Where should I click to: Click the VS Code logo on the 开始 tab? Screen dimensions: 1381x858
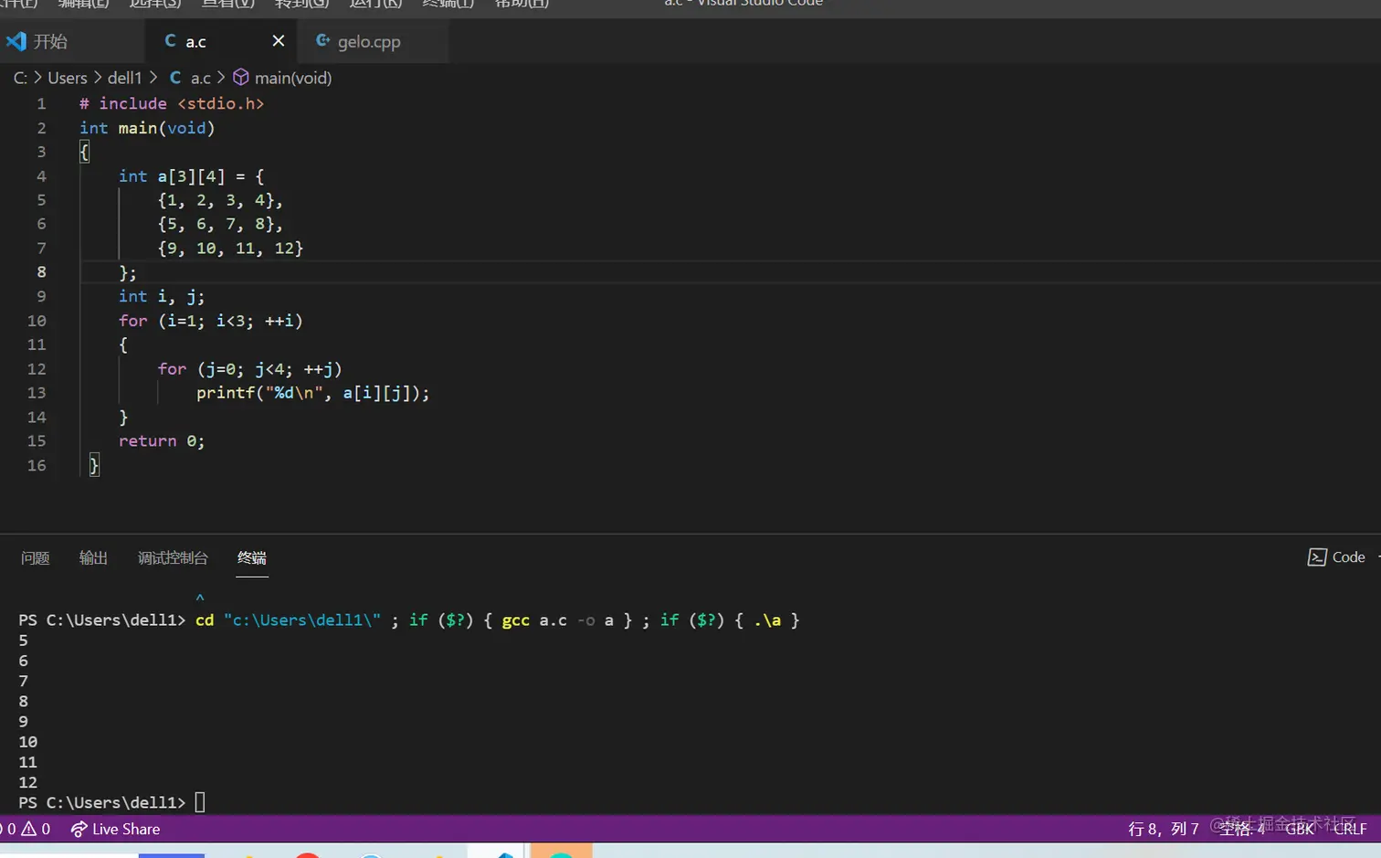(x=16, y=41)
